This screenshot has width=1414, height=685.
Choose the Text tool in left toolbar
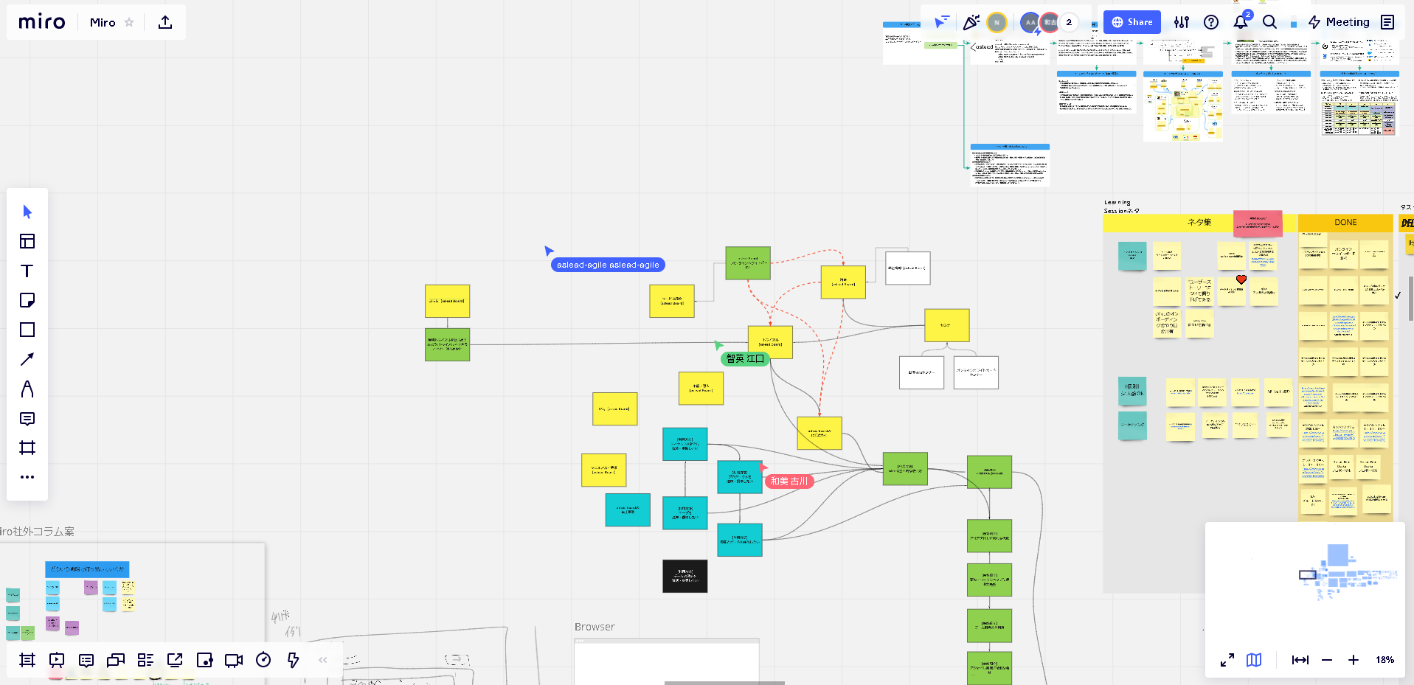point(27,271)
